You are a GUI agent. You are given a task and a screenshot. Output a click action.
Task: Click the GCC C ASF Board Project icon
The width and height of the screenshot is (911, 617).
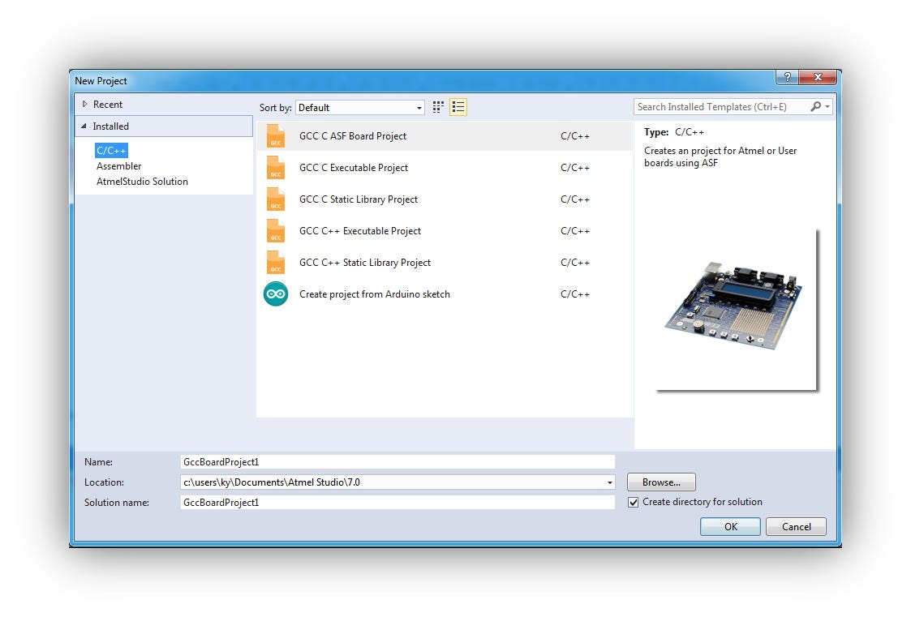(276, 136)
